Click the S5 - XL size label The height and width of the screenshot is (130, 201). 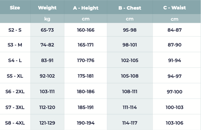point(15,76)
